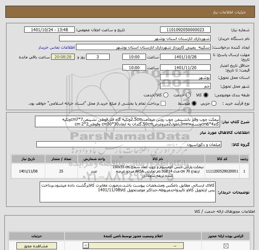Image resolution: width=259 pixels, height=250 pixels.
Task: Click the need number field 1101092050000023
Action: point(185,30)
